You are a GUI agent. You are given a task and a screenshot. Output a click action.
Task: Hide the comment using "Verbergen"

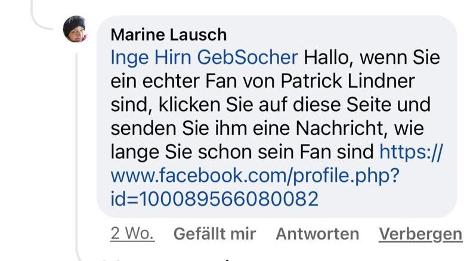coord(420,234)
